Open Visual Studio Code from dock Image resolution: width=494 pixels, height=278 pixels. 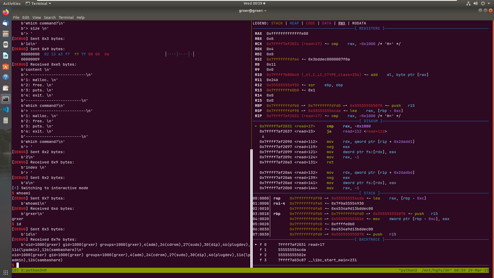pos(6,110)
